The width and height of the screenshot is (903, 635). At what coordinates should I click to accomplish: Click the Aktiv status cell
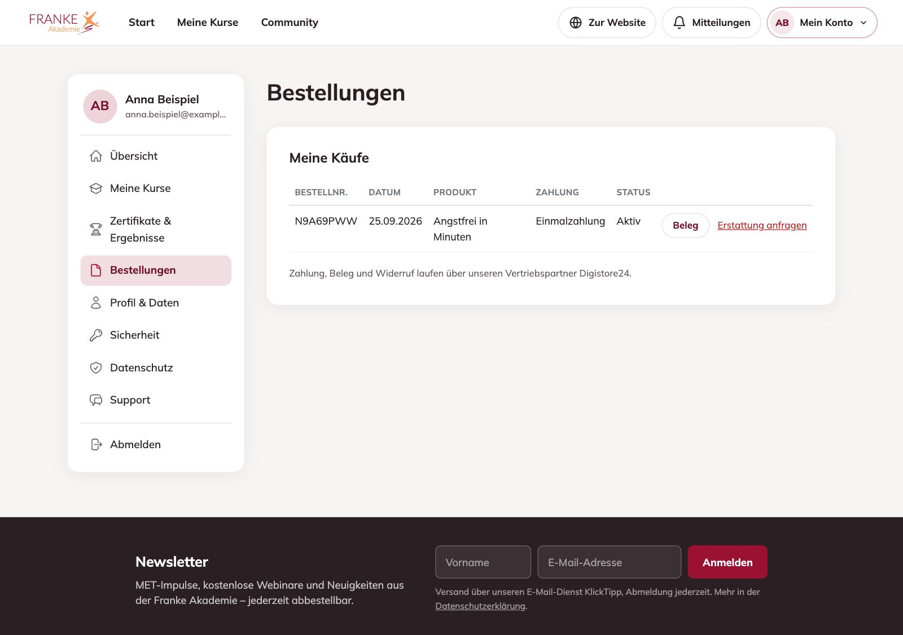629,221
